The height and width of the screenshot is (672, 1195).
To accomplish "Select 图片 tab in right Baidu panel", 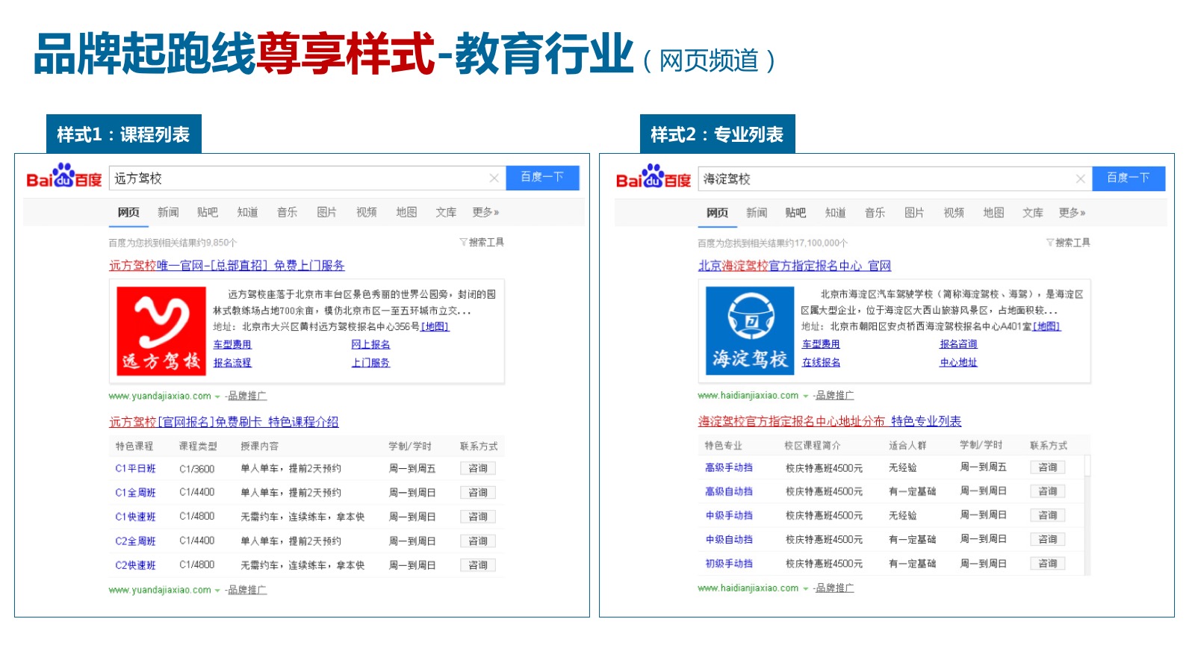I will (x=914, y=213).
